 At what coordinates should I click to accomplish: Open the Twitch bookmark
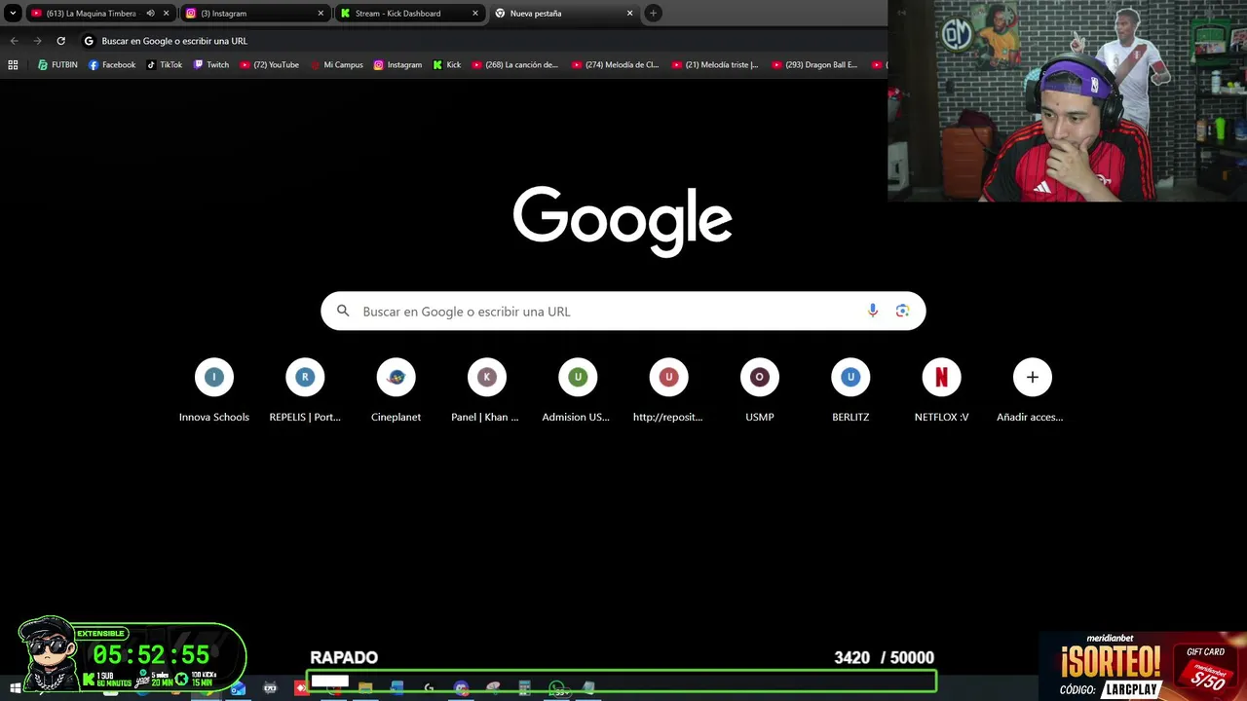pyautogui.click(x=211, y=65)
